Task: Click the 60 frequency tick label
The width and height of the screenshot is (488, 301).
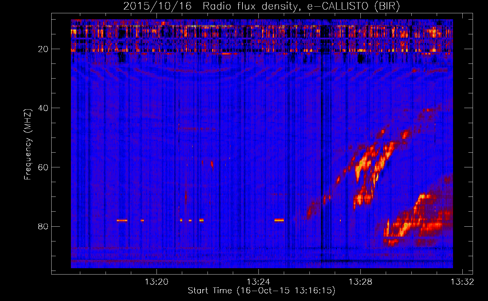Action: 43,167
